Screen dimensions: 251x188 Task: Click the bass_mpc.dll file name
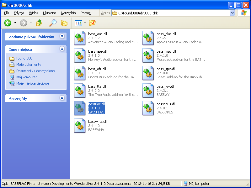tap(166, 51)
